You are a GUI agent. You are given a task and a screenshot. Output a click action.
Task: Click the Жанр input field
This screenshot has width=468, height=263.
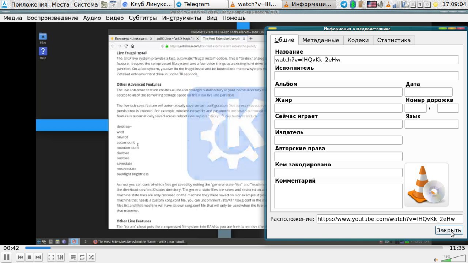coord(338,108)
